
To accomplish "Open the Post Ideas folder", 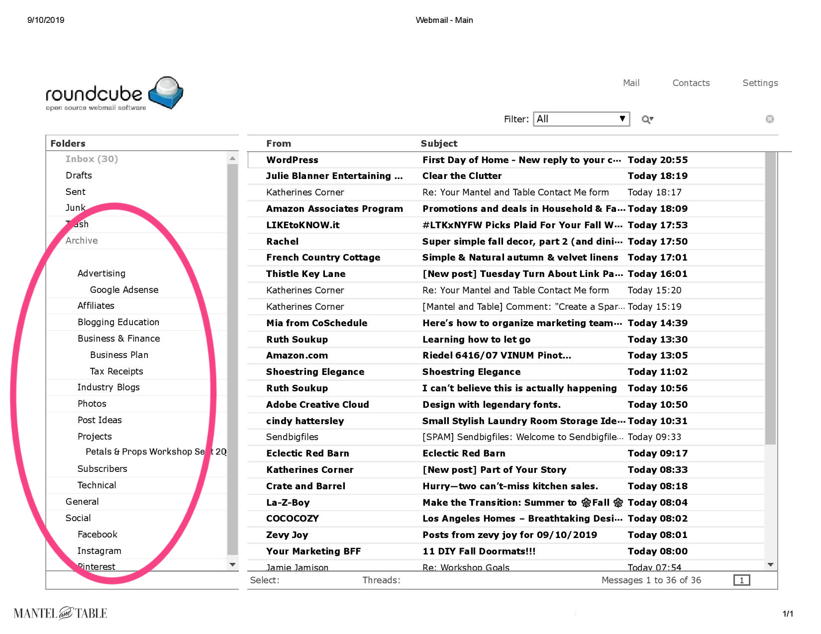I will pyautogui.click(x=136, y=420).
